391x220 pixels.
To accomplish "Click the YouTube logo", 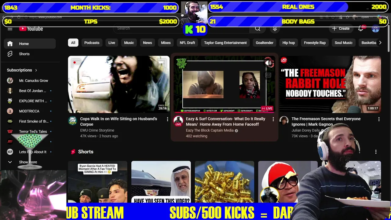I will click(x=31, y=29).
